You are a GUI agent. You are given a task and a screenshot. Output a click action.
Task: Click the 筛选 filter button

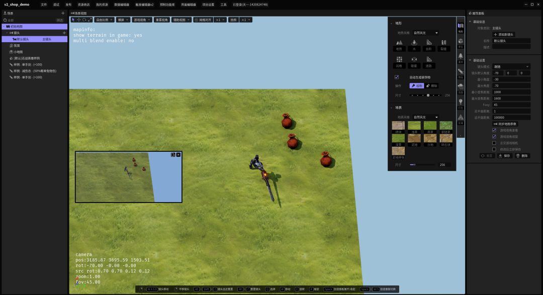[60, 20]
